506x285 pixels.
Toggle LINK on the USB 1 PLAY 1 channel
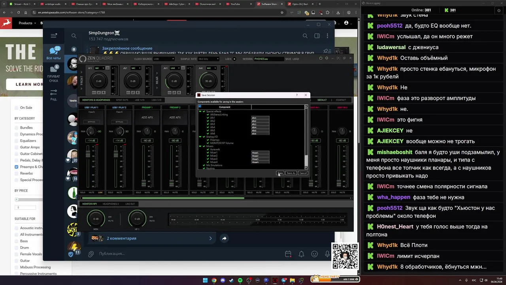click(x=100, y=192)
